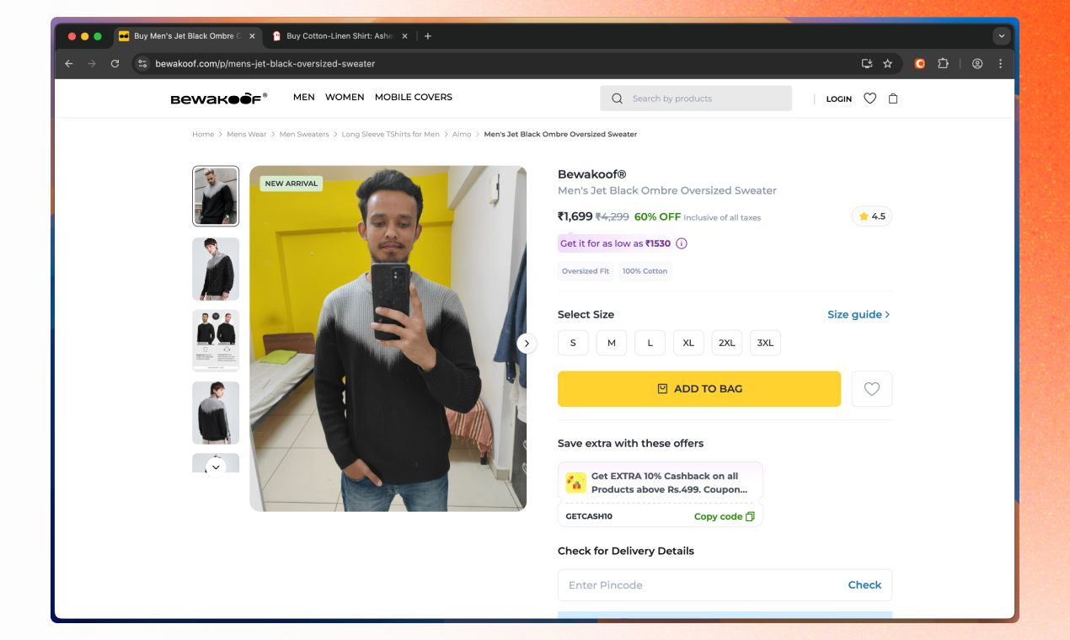The image size is (1070, 640).
Task: Toggle the wishlist heart beside Add to Bag
Action: 871,388
